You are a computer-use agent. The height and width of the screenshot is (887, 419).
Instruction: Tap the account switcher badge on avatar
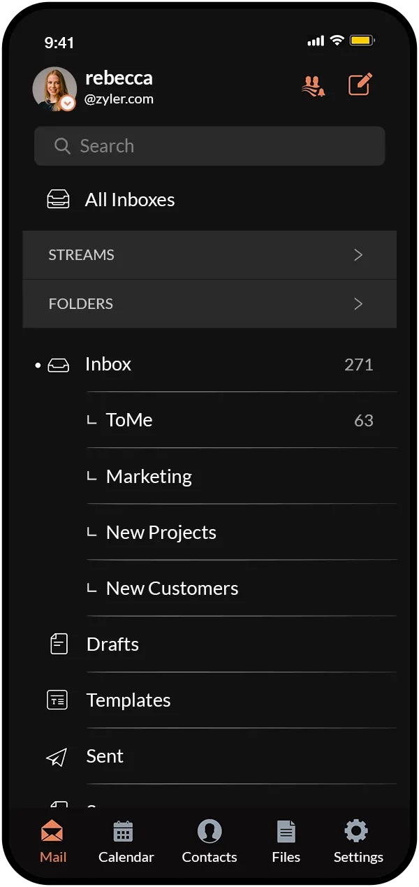tap(68, 103)
